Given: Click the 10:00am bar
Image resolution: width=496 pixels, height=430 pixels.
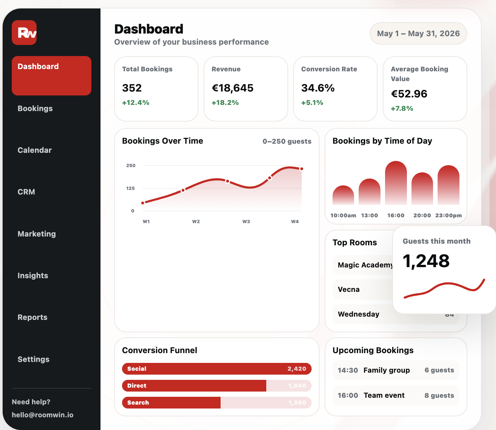Looking at the screenshot, I should [343, 195].
